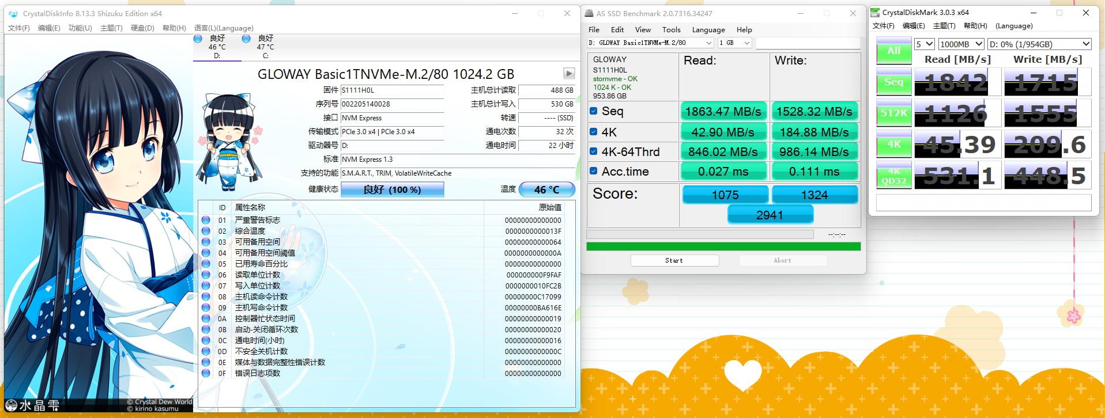This screenshot has width=1105, height=418.
Task: Click the Shizuku chibi character image
Action: tap(229, 141)
